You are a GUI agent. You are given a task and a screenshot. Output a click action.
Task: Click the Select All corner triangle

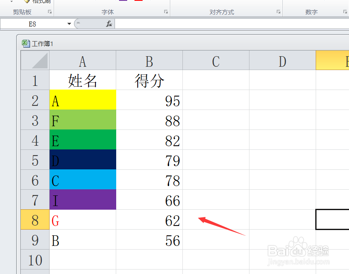point(35,60)
